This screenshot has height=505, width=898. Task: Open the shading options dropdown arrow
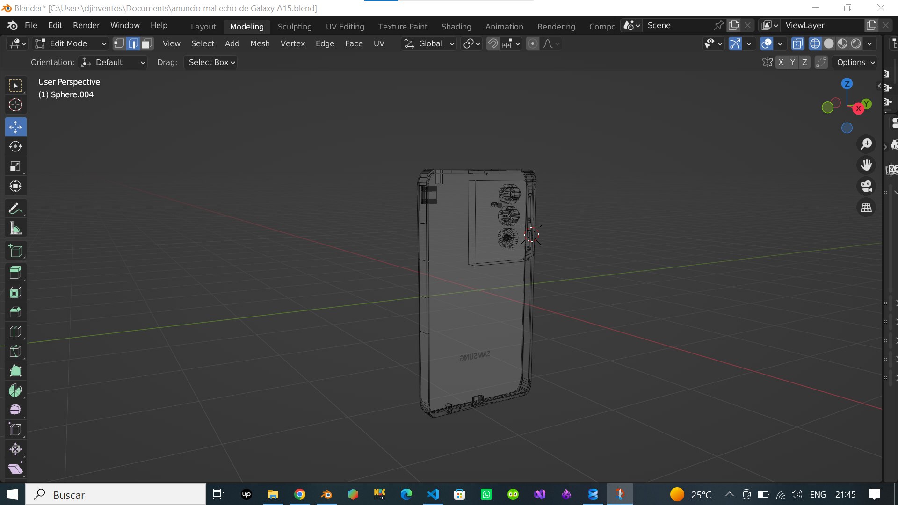click(x=869, y=43)
